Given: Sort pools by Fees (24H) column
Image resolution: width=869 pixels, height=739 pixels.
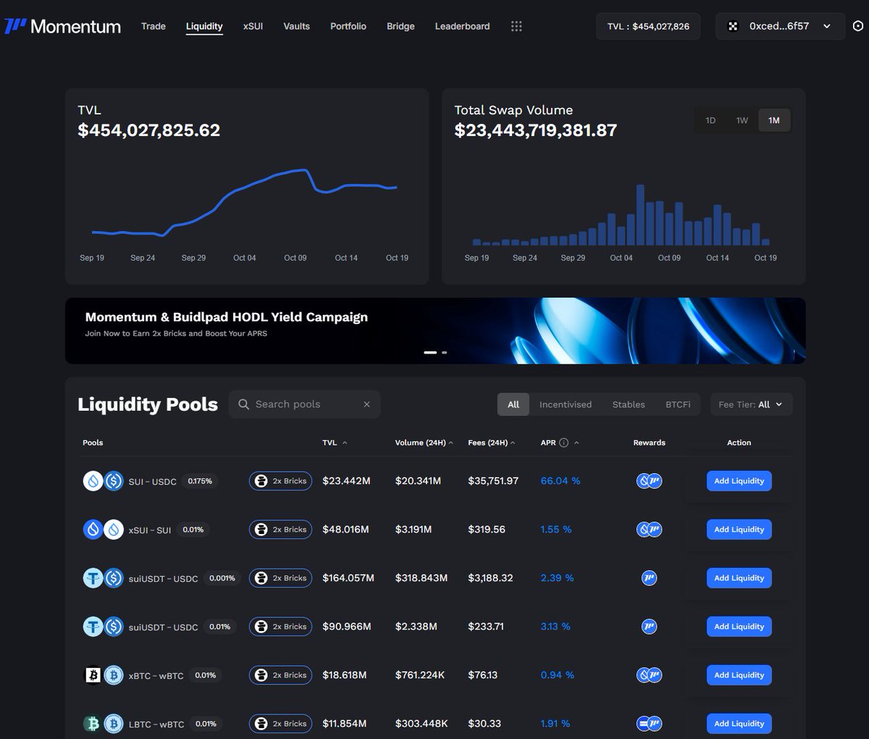Looking at the screenshot, I should tap(492, 443).
